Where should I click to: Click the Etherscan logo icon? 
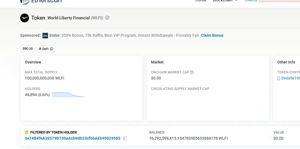point(25,2)
